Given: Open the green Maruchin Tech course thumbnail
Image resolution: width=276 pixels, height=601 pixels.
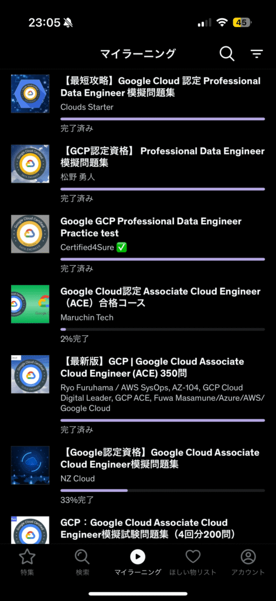Looking at the screenshot, I should point(30,304).
